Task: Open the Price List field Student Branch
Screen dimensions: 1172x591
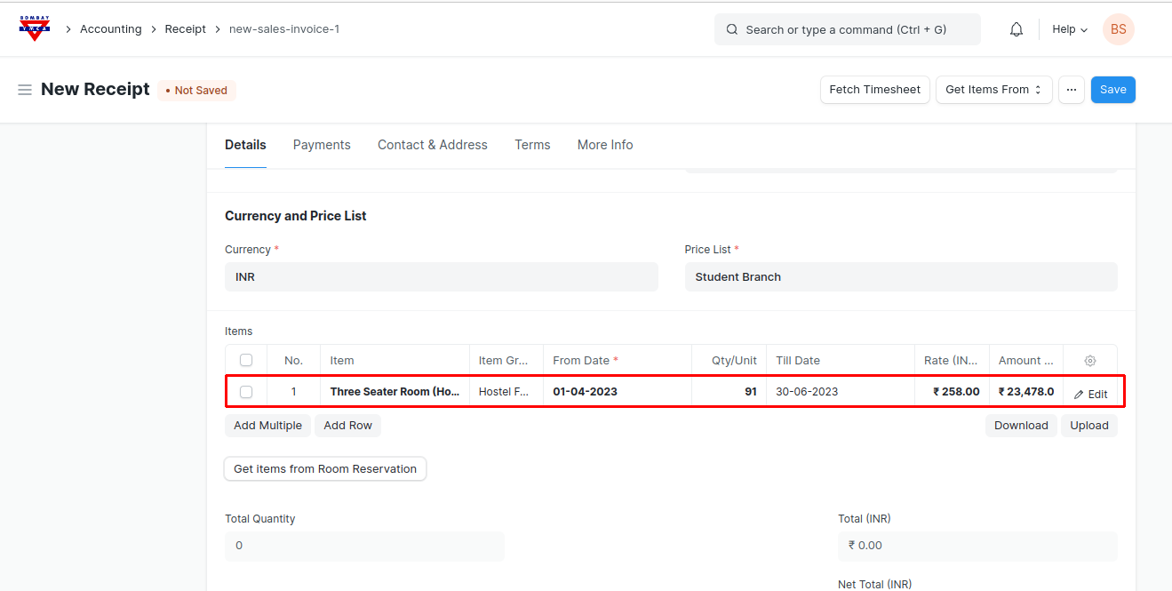Action: (x=900, y=277)
